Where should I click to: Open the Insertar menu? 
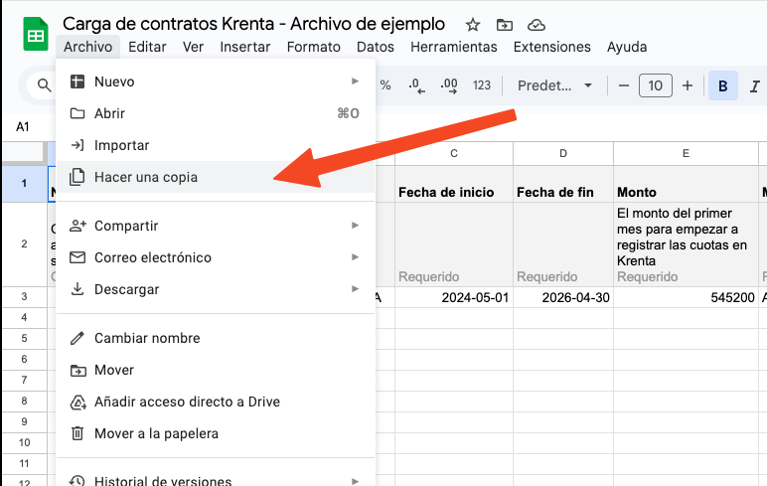tap(245, 47)
